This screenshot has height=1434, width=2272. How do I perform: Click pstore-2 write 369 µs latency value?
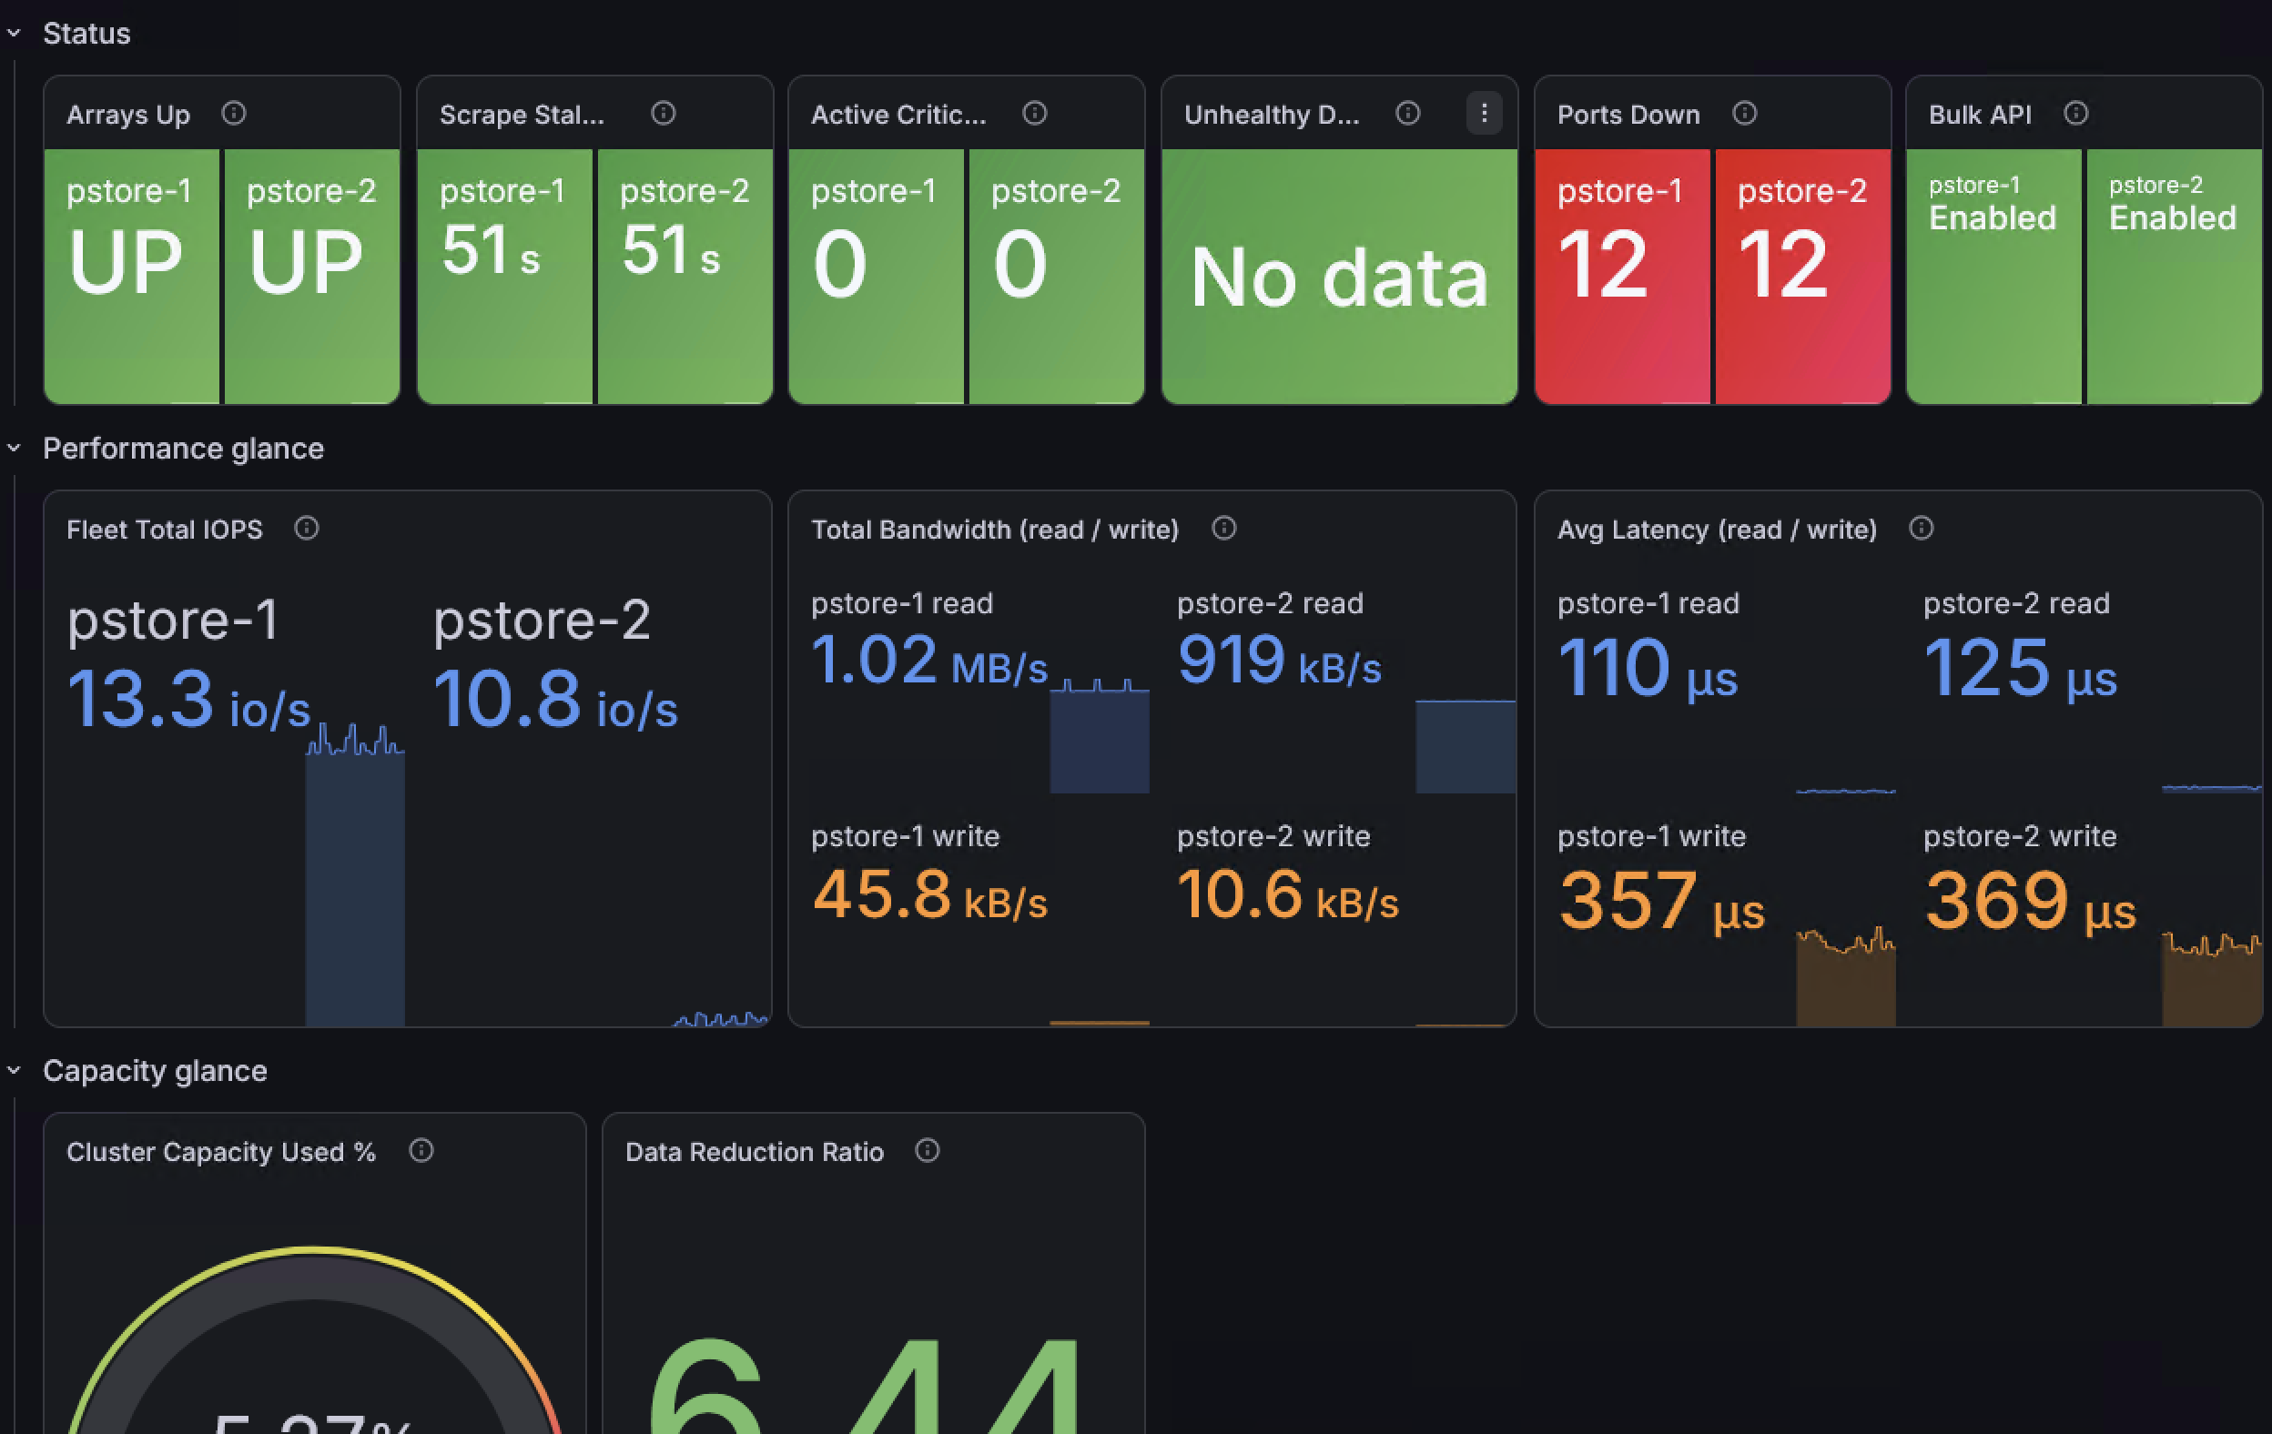(2030, 902)
